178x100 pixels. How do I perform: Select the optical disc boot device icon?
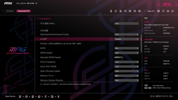[x=26, y=97]
